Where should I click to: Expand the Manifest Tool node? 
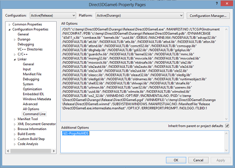pyautogui.click(x=15, y=119)
